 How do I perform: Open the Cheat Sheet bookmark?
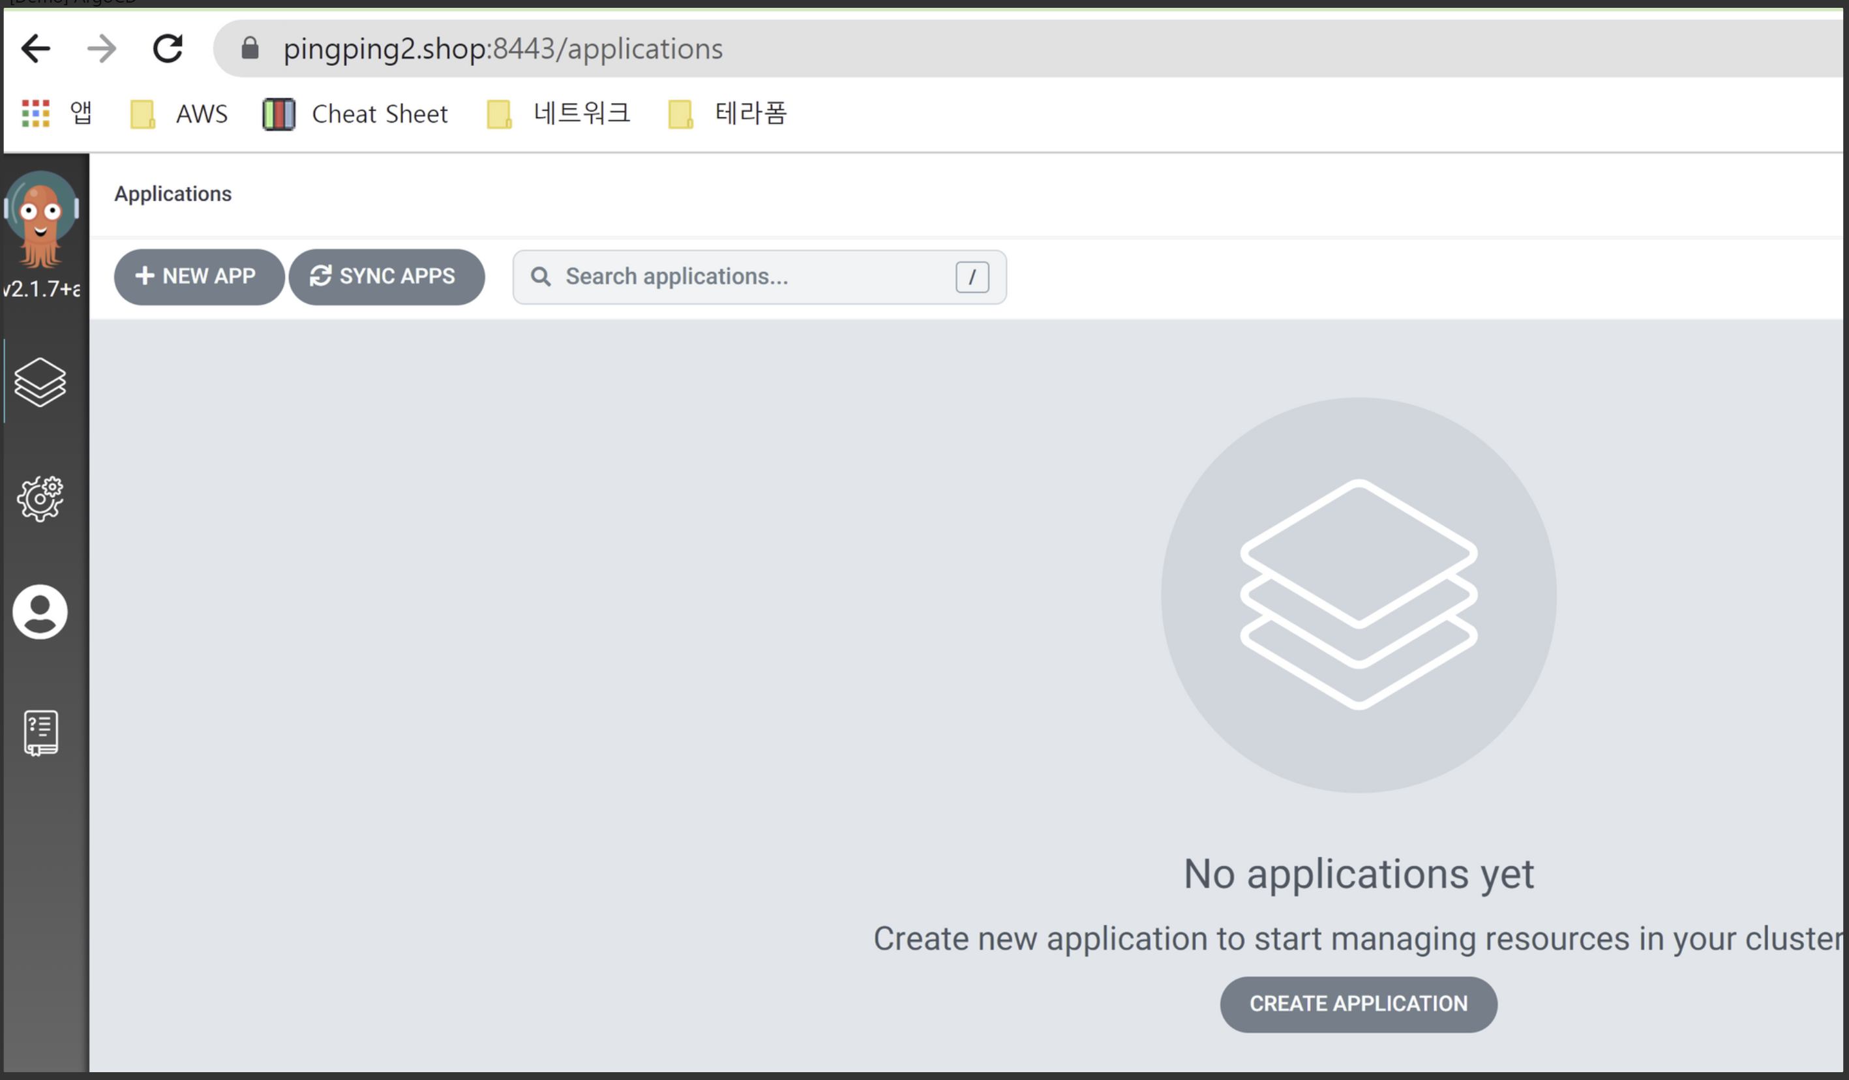pos(355,113)
